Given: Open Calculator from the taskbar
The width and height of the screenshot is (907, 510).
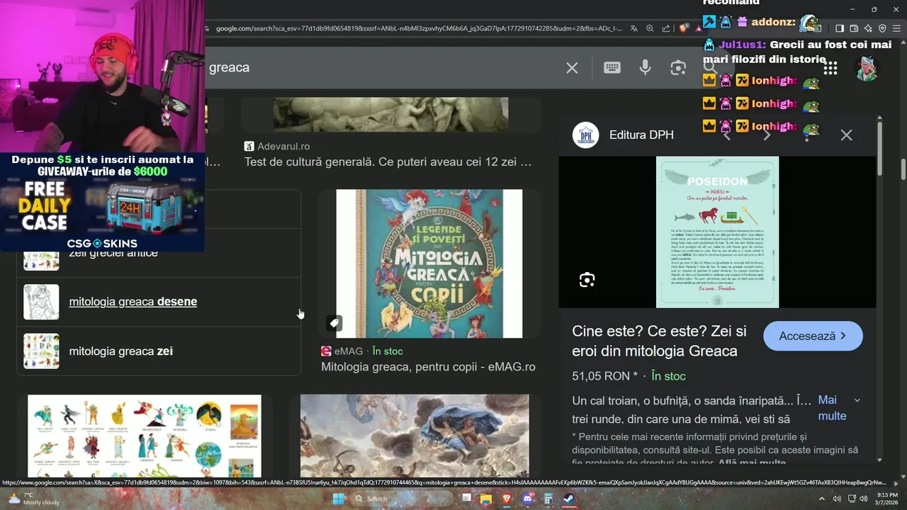Looking at the screenshot, I should (x=548, y=499).
